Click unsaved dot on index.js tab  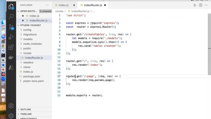coord(74,5)
